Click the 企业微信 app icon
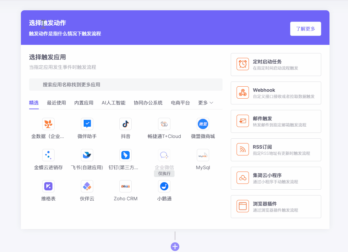The height and width of the screenshot is (252, 348). pos(164,155)
